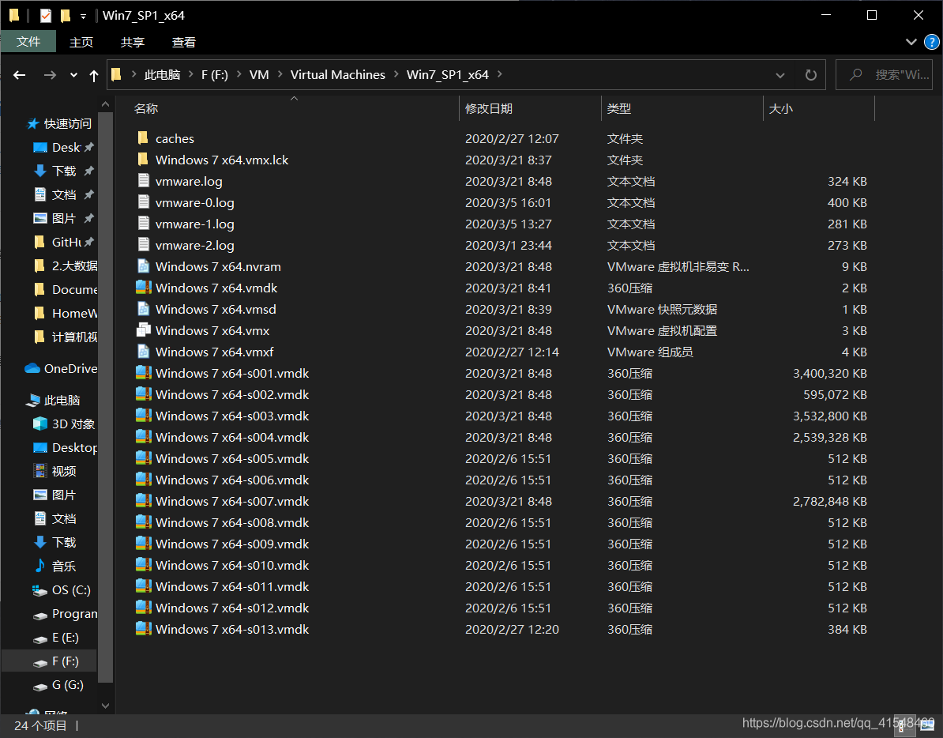This screenshot has height=738, width=943.
Task: Open the recent locations dropdown arrow
Action: coord(73,75)
